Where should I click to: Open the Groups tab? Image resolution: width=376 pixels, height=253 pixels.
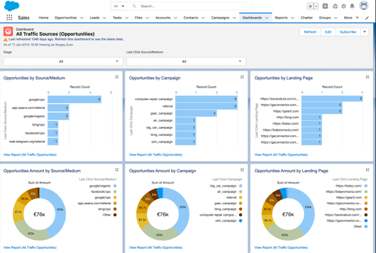(x=325, y=17)
